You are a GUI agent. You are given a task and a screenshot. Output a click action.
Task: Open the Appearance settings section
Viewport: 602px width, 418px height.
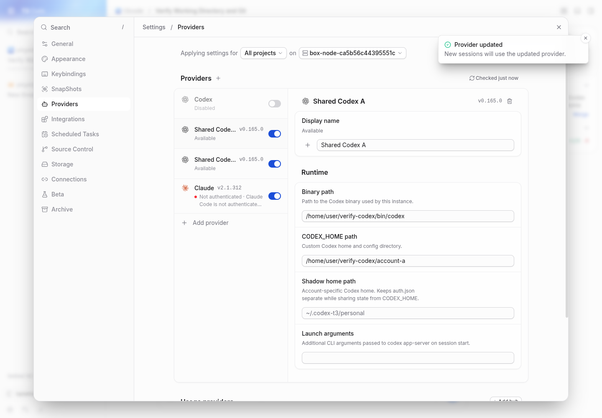coord(84,59)
